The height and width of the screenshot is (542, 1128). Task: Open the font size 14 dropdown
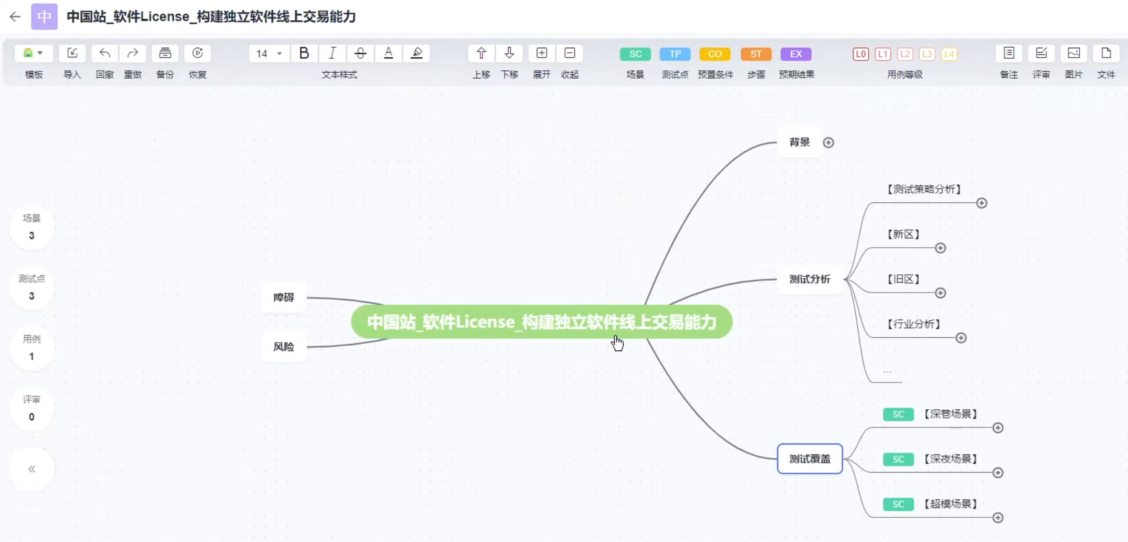269,53
